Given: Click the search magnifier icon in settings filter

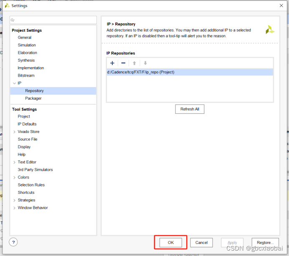Looking at the screenshot, I should pyautogui.click(x=13, y=20).
